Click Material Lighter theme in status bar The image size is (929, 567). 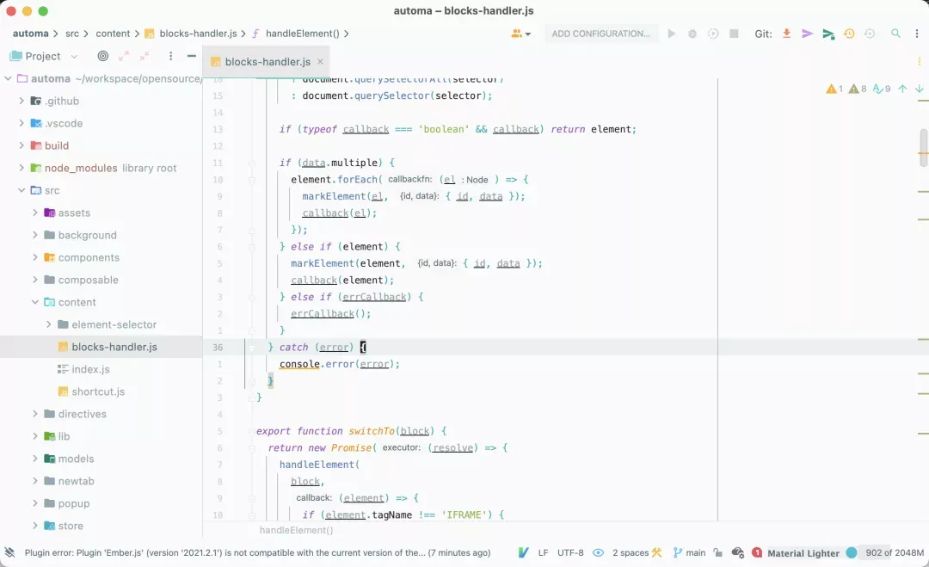[x=803, y=553]
